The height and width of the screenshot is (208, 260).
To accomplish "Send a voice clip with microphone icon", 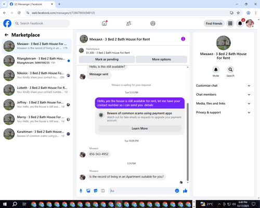I will click(81, 191).
